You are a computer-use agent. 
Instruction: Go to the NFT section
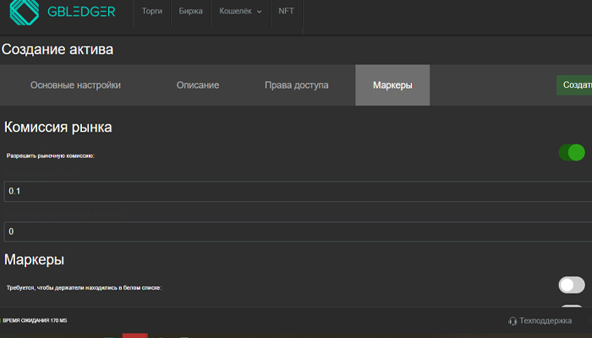pyautogui.click(x=286, y=11)
